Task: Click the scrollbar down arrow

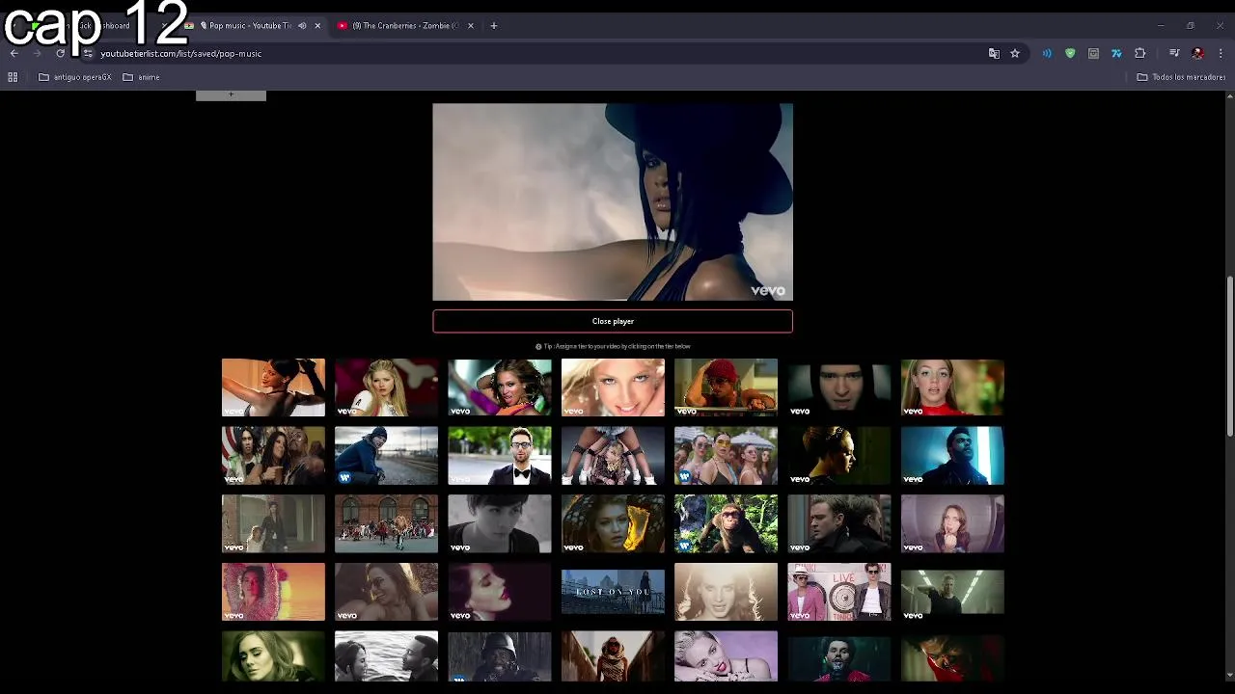Action: pos(1229,676)
